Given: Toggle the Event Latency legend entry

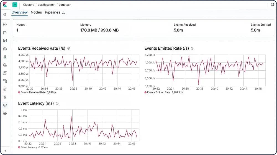Looking at the screenshot, I should pos(29,147).
